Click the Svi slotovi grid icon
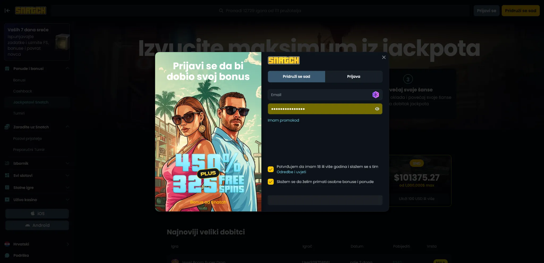This screenshot has width=544, height=263. coord(7,175)
